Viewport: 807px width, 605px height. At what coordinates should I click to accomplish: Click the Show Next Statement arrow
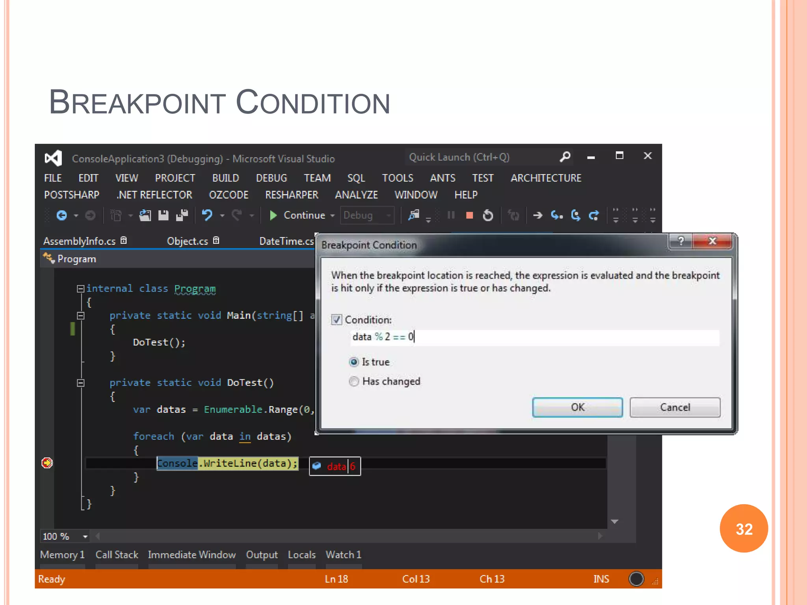point(538,215)
